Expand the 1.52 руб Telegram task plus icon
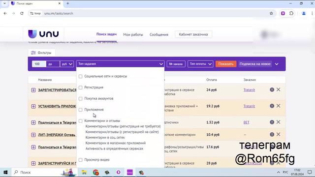This screenshot has width=315, height=177. click(33, 122)
